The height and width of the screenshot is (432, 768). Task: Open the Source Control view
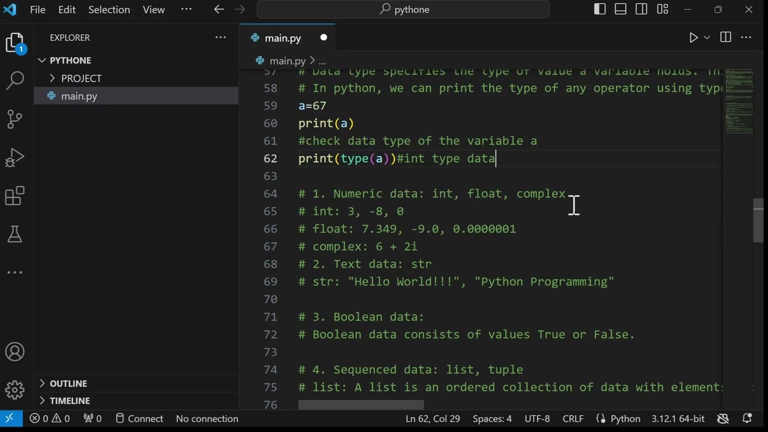point(15,119)
